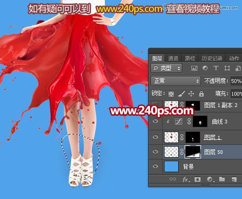This screenshot has height=199, width=242.
Task: Lock transparent pixels checkerboard icon
Action: [171, 94]
